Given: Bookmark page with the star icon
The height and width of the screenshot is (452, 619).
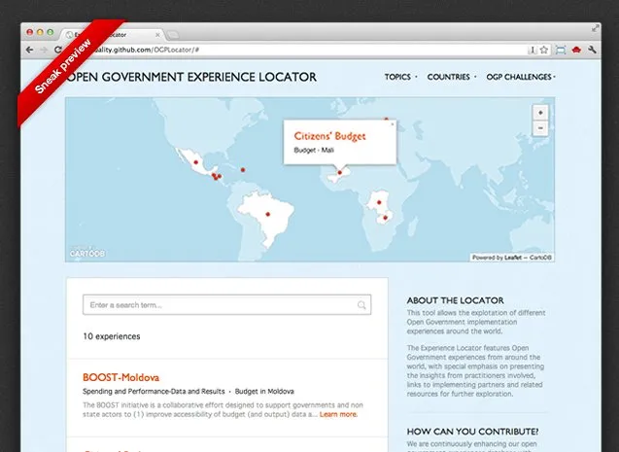Looking at the screenshot, I should tap(544, 50).
